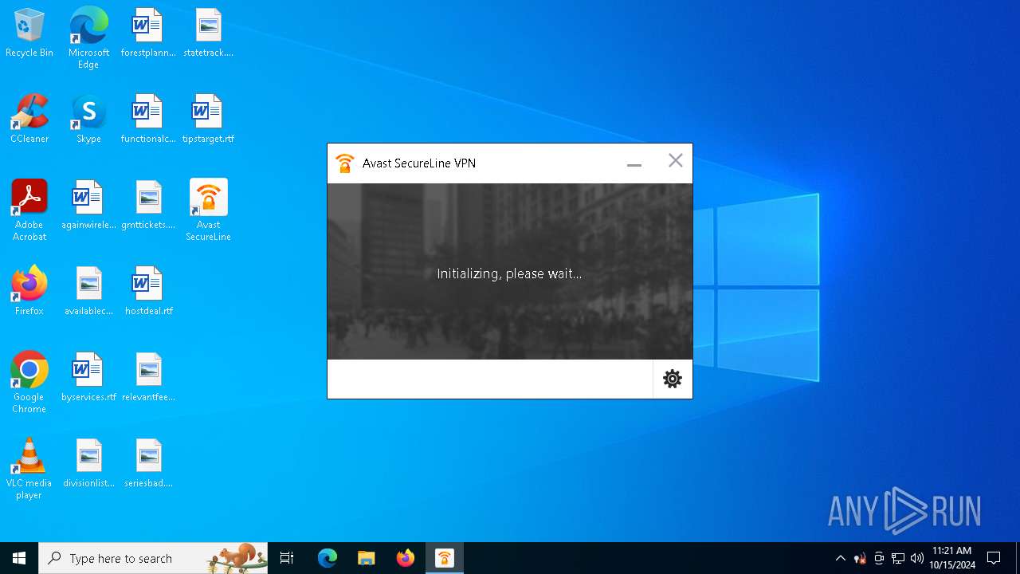Open Task View from the taskbar
The height and width of the screenshot is (574, 1020).
tap(287, 558)
